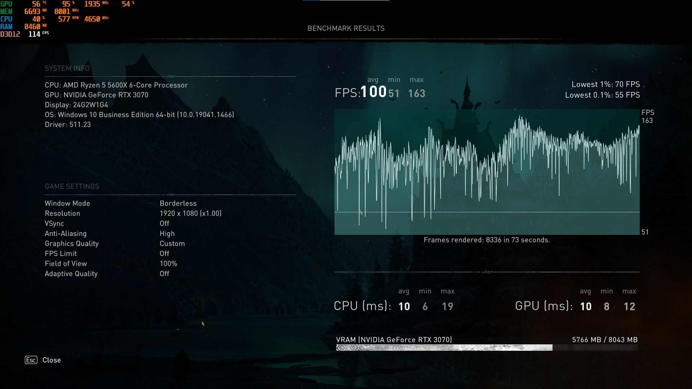Image resolution: width=692 pixels, height=389 pixels.
Task: Click the graph bottom axis label 51
Action: (645, 232)
